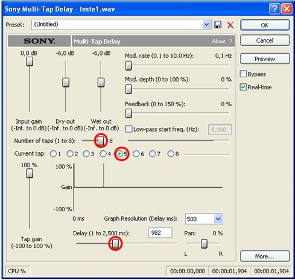Click the Input gain slider handle
The width and height of the screenshot is (295, 280).
(x=30, y=62)
